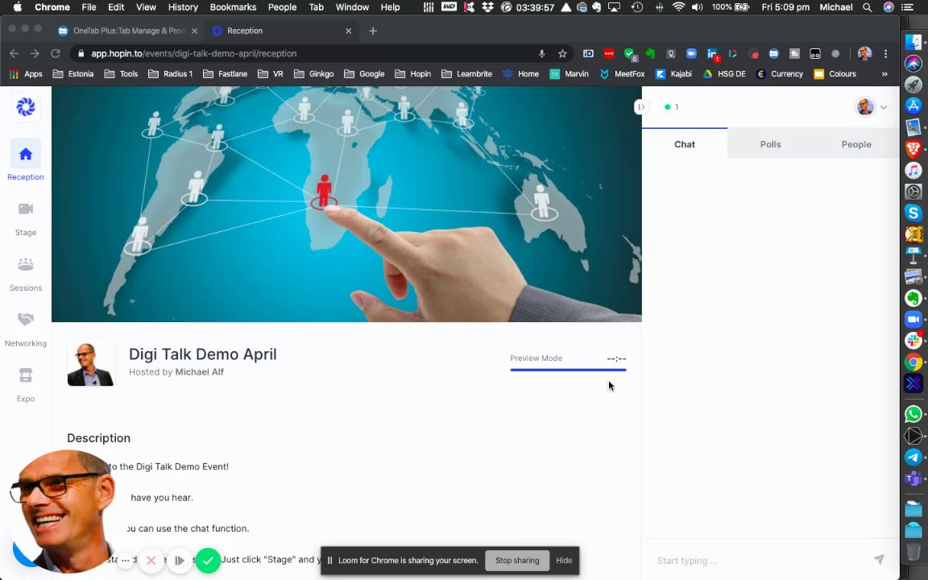Image resolution: width=928 pixels, height=580 pixels.
Task: Click the browser address bar
Action: (308, 53)
